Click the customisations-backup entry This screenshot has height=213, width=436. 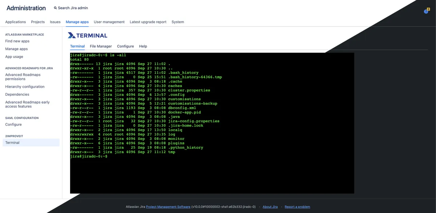coord(193,103)
